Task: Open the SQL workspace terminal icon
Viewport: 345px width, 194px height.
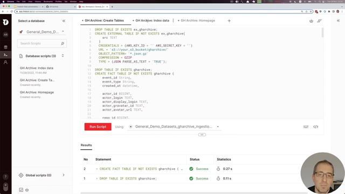Action: (x=5, y=55)
